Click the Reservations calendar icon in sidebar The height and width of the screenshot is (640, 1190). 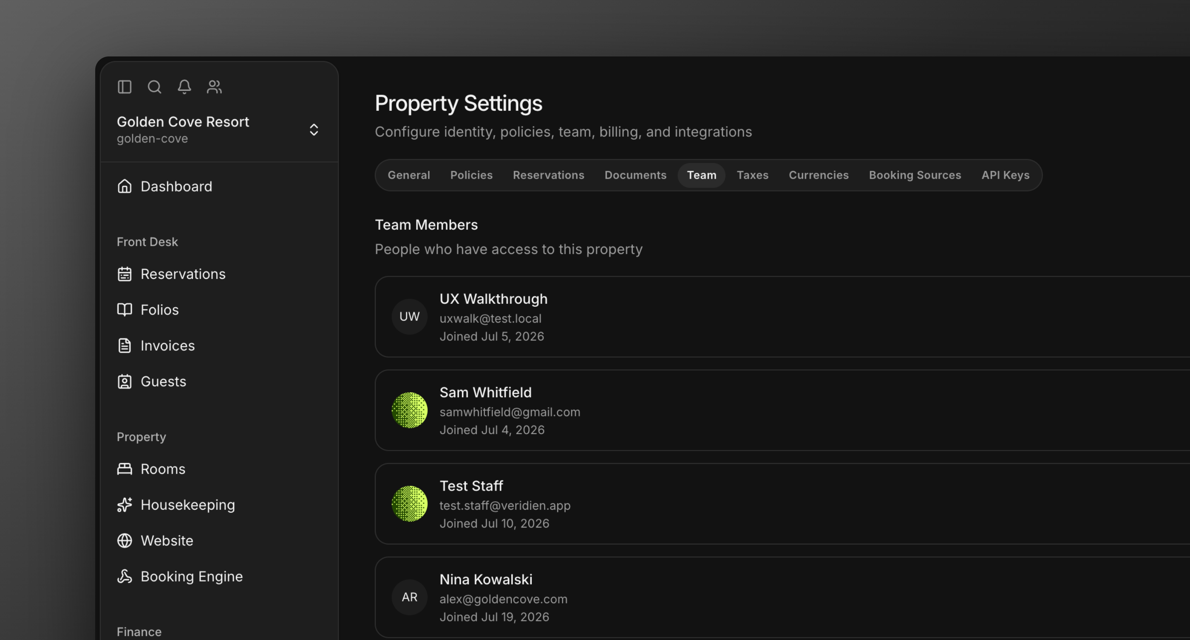125,274
